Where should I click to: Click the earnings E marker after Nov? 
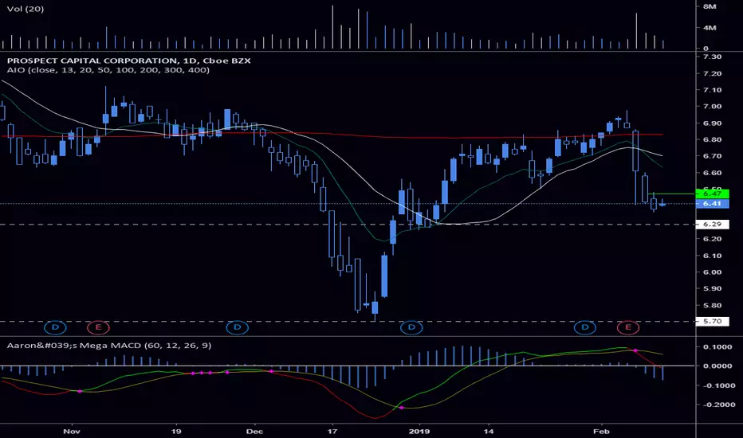98,327
